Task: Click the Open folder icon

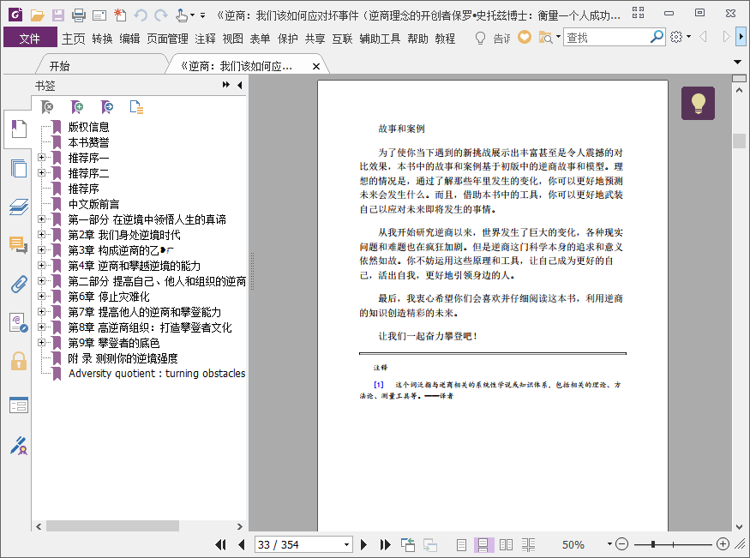Action: tap(38, 15)
